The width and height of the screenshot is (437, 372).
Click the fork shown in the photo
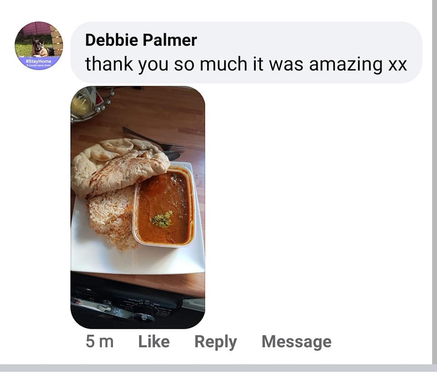tap(155, 141)
